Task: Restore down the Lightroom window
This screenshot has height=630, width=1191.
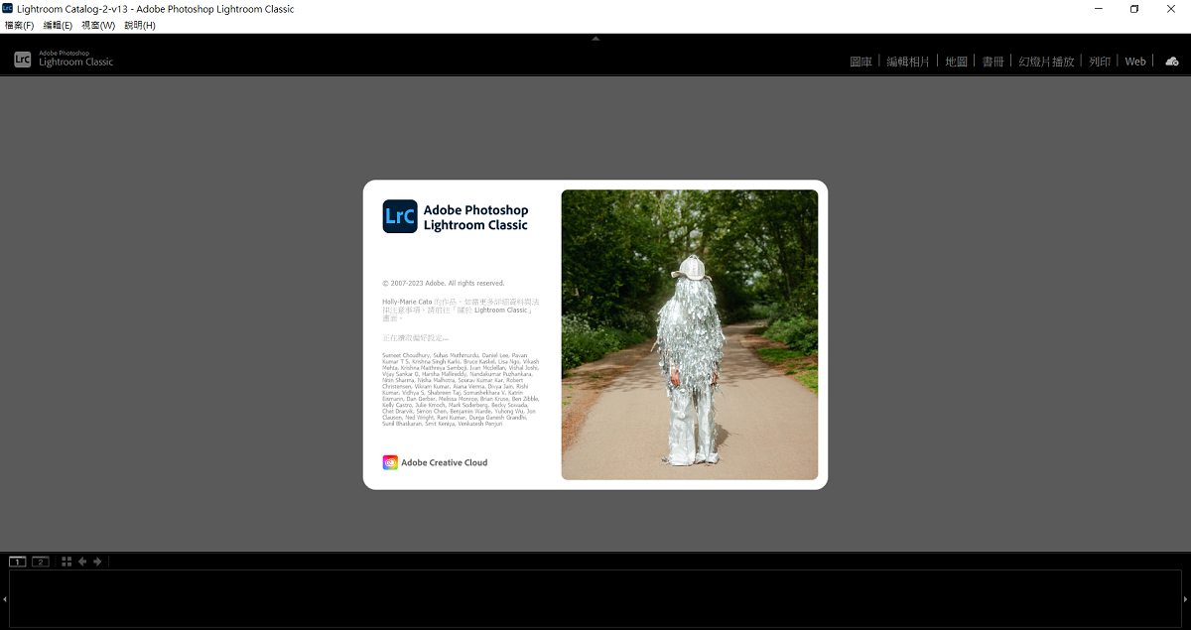Action: [1134, 8]
